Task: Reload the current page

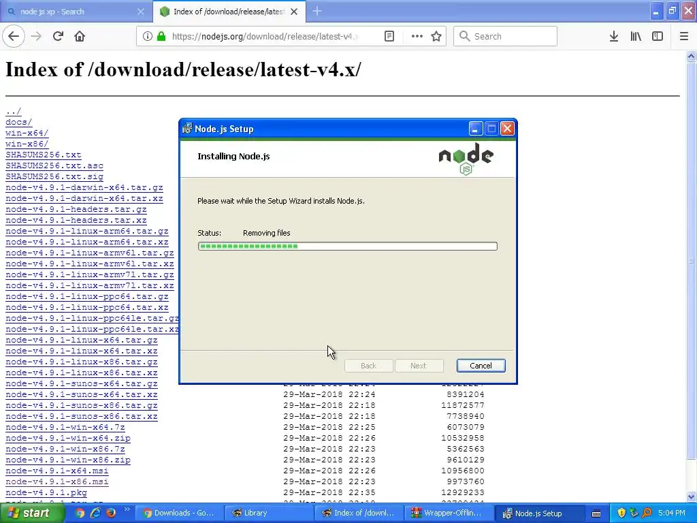Action: point(58,36)
